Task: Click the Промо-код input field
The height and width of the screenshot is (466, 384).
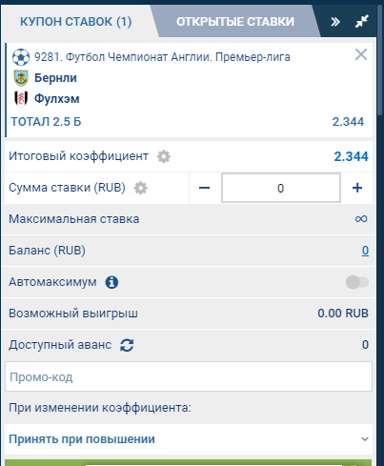Action: [189, 376]
